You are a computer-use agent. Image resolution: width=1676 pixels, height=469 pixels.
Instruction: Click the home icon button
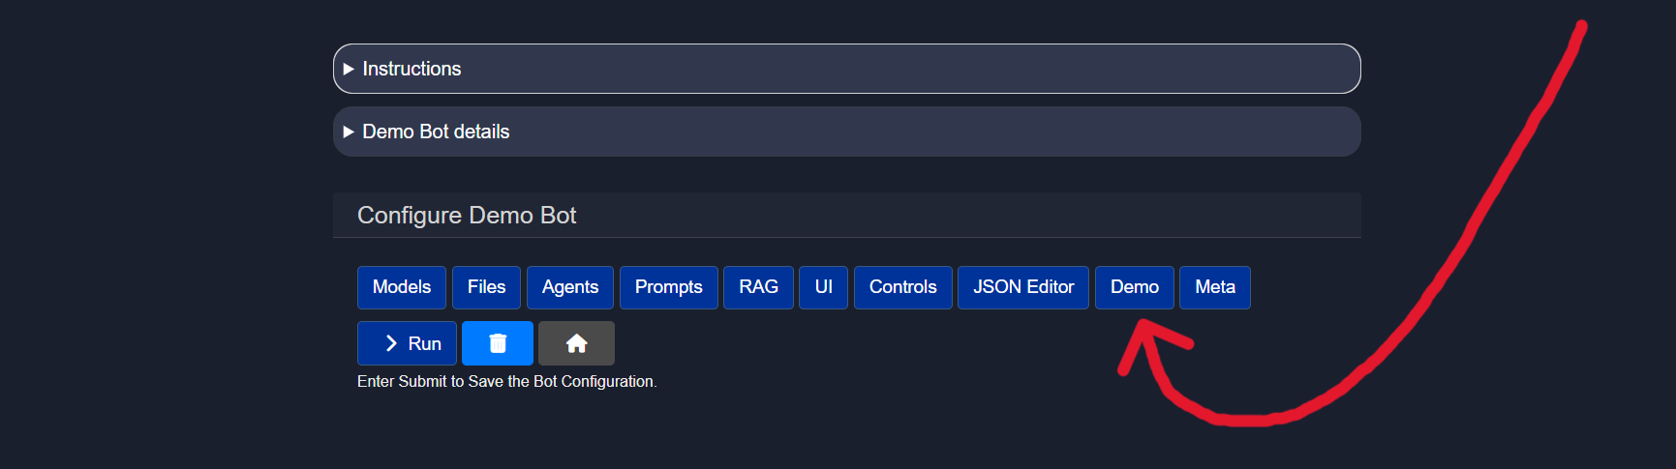(x=576, y=343)
